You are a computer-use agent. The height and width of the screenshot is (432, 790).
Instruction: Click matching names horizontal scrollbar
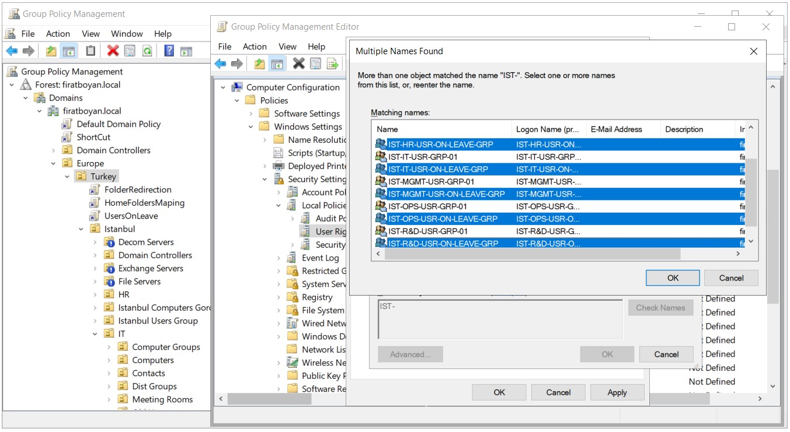click(533, 254)
